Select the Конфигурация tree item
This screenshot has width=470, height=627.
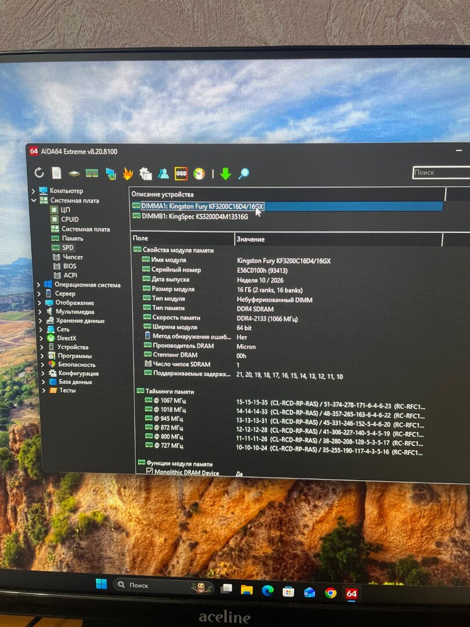79,373
